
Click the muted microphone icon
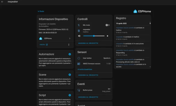coord(79,25)
